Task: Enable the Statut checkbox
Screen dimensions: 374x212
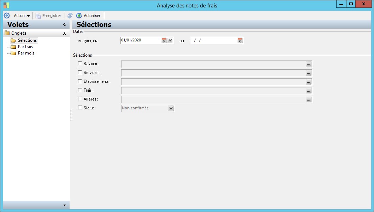Action: 80,108
